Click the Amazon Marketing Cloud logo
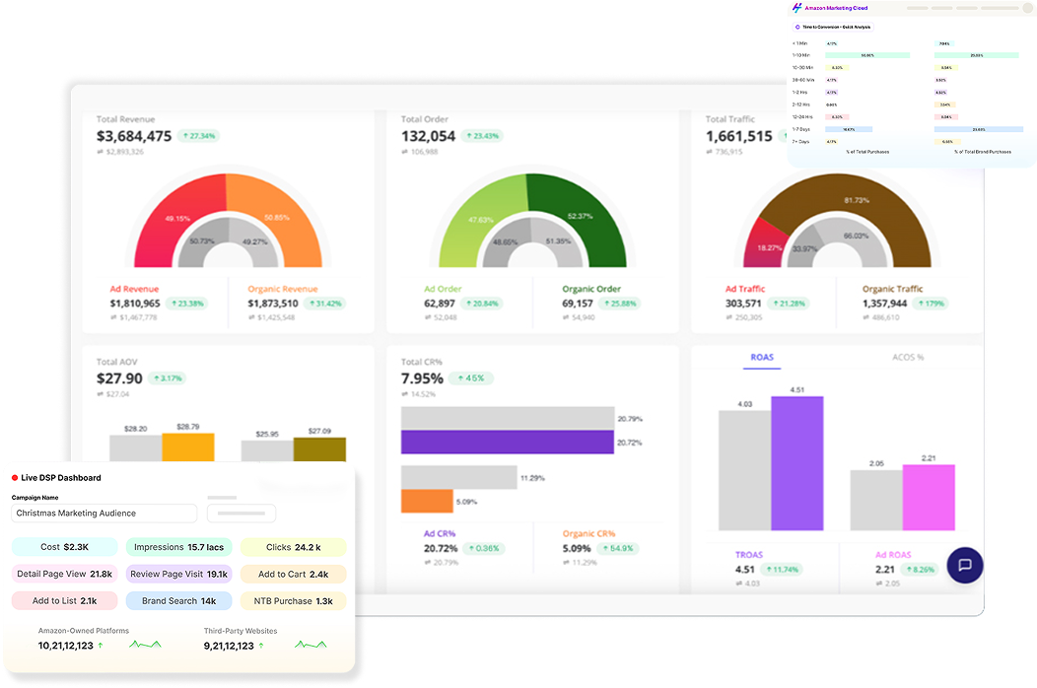 pyautogui.click(x=796, y=8)
